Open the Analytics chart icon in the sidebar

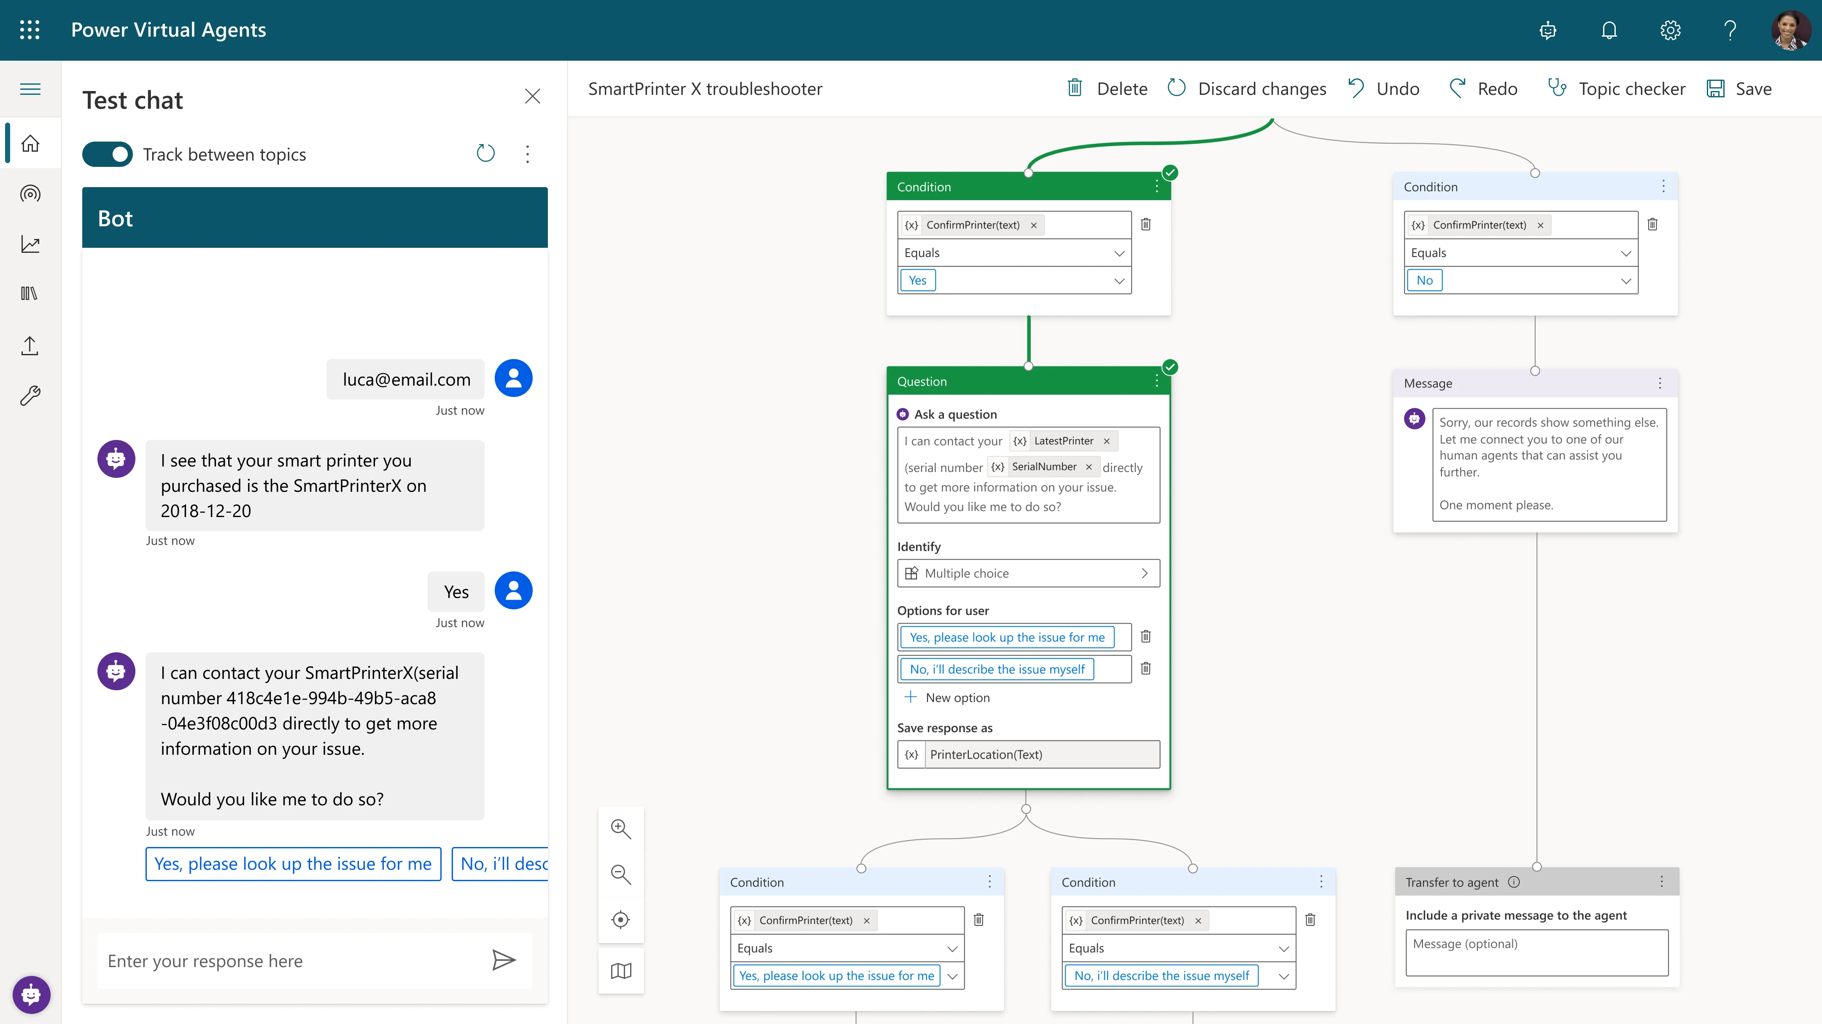pyautogui.click(x=30, y=243)
